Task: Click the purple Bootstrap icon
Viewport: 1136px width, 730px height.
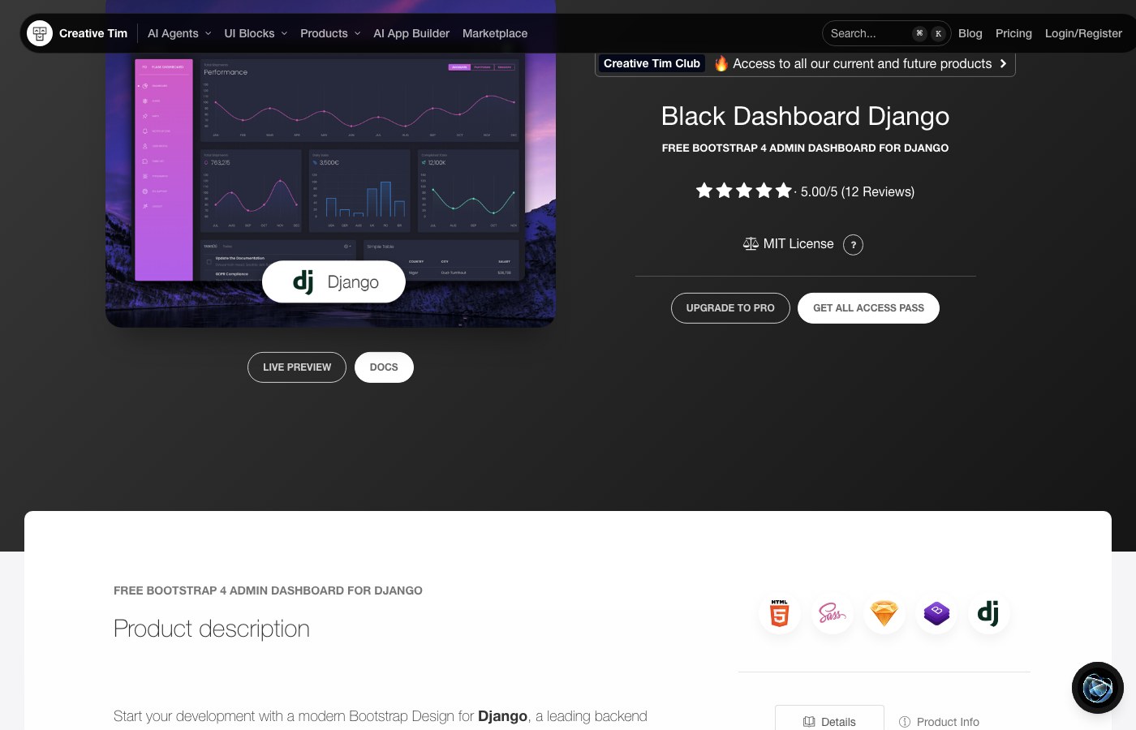Action: pyautogui.click(x=936, y=613)
